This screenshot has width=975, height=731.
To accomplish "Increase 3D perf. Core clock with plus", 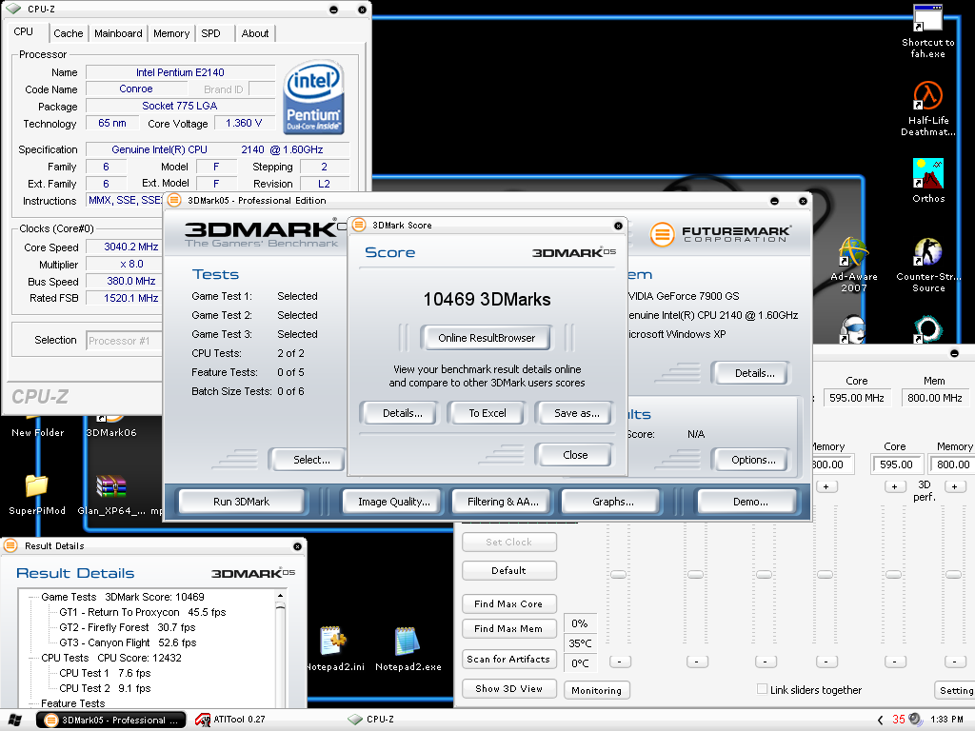I will tap(894, 486).
